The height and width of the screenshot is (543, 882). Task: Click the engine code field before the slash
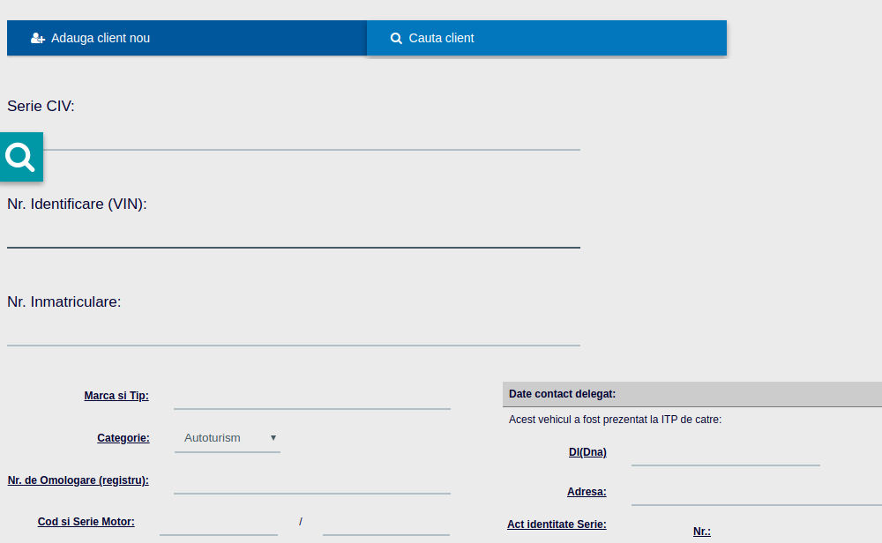218,523
